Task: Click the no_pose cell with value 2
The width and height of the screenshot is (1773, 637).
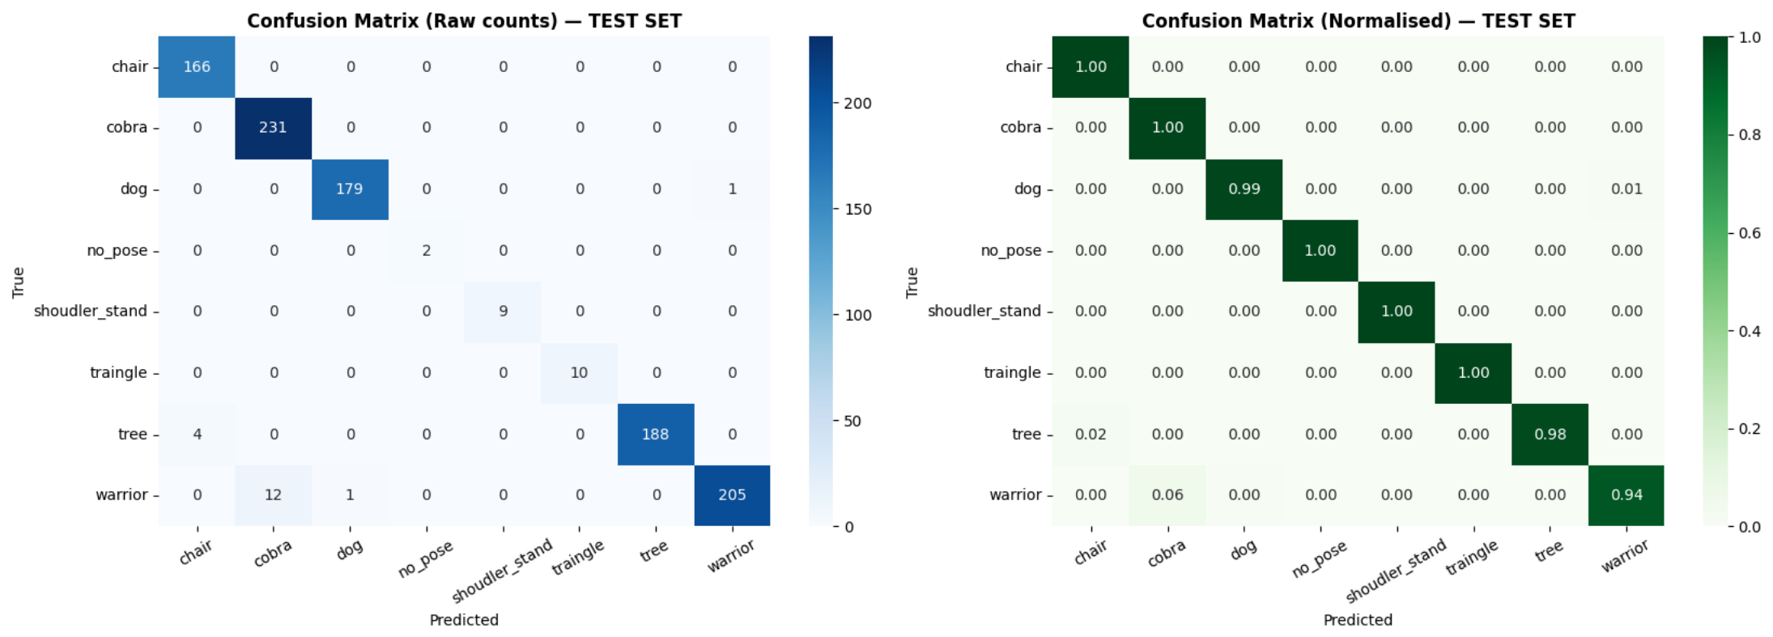Action: [x=427, y=251]
